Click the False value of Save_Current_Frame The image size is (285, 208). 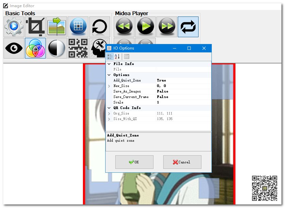pos(163,97)
